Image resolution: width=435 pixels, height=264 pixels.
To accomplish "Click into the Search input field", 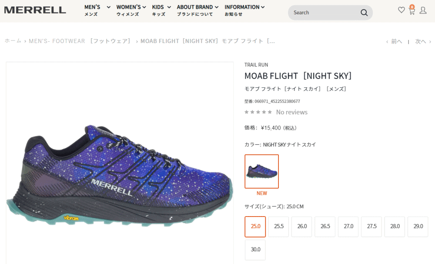I will coord(325,13).
